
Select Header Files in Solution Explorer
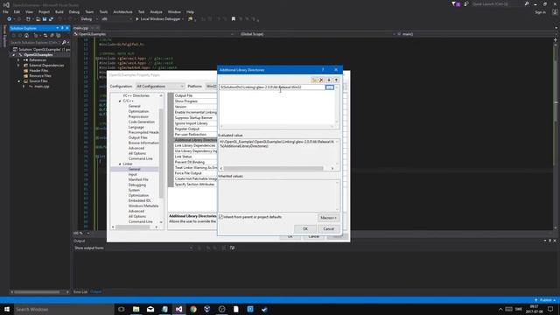tap(38, 70)
